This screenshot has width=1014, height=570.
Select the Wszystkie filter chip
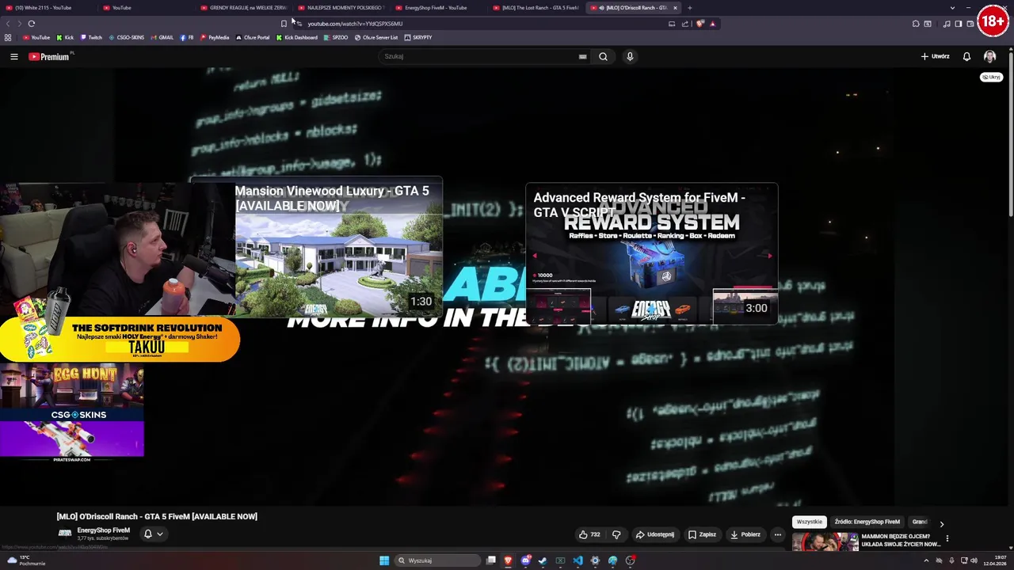809,522
